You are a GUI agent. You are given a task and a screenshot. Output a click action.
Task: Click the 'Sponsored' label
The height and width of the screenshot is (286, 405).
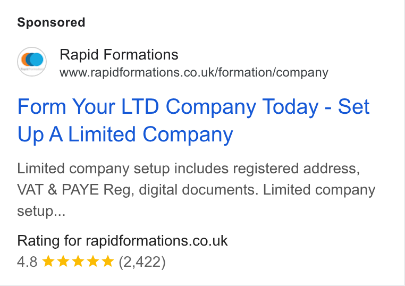click(51, 22)
